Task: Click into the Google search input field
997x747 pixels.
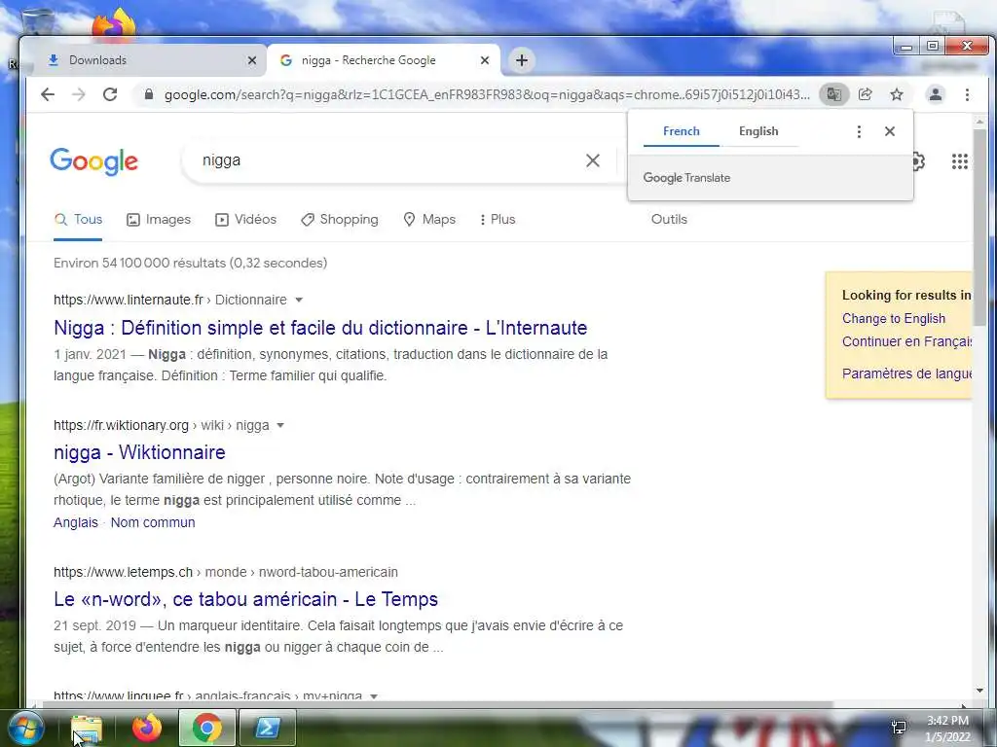Action: pos(388,160)
